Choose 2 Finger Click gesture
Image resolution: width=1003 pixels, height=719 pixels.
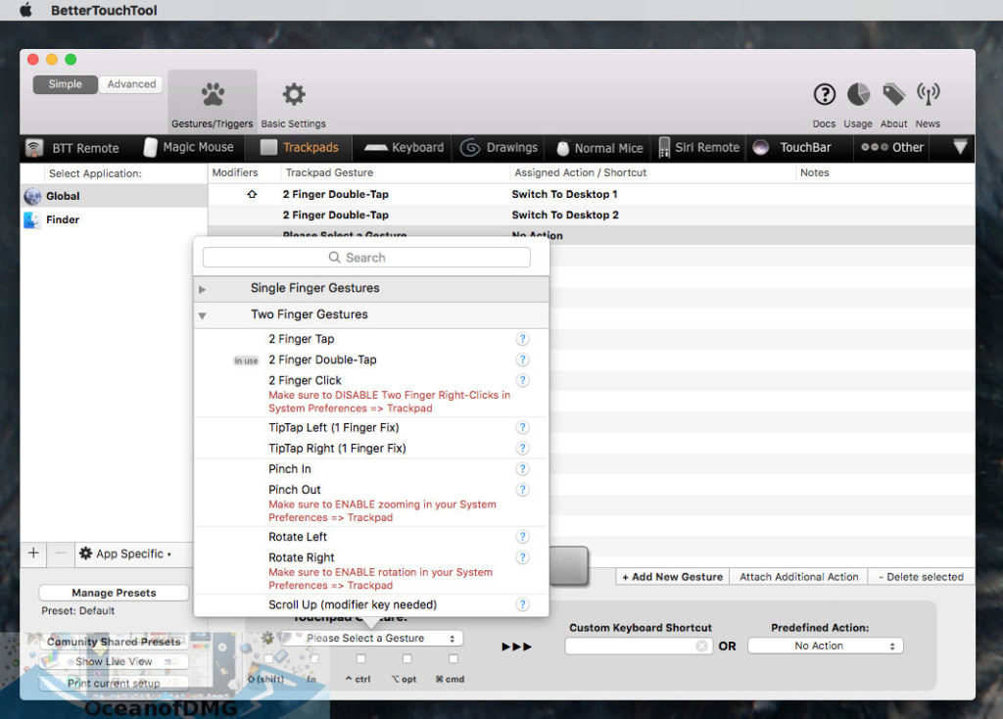point(306,381)
